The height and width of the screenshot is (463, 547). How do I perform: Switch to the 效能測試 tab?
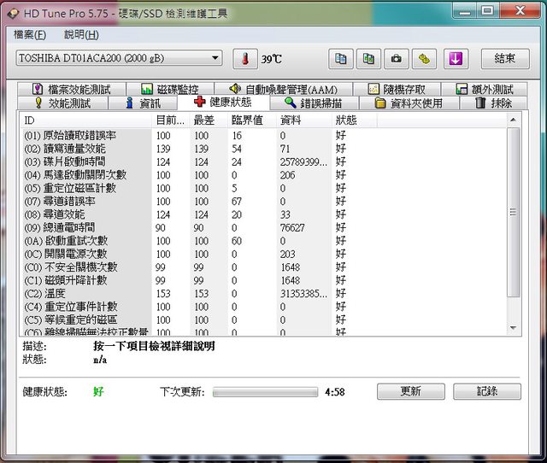(67, 103)
